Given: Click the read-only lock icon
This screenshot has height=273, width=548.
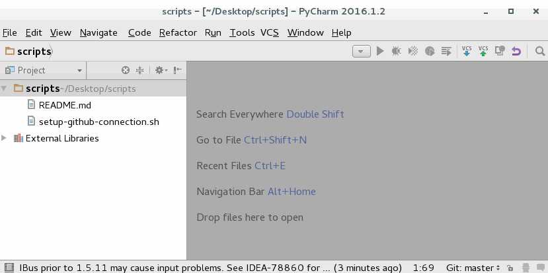Looking at the screenshot, I should coord(510,268).
